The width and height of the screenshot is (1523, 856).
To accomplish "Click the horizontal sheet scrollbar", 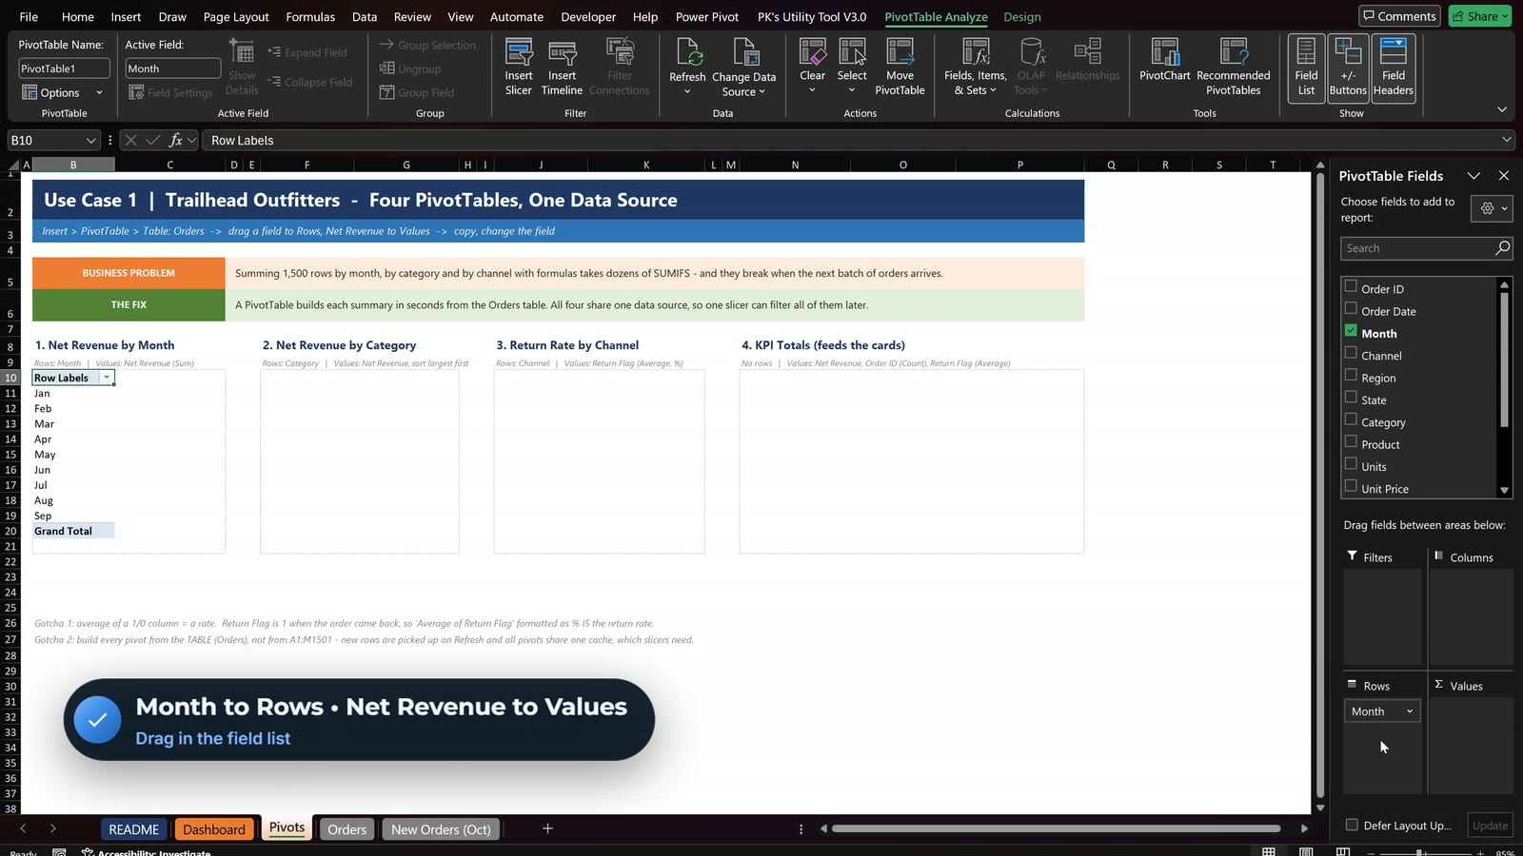I will tap(1056, 828).
